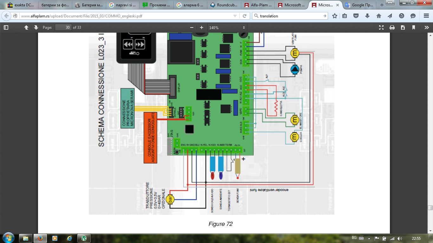The height and width of the screenshot is (243, 433).
Task: Zoom out of the PDF document
Action: [x=191, y=28]
